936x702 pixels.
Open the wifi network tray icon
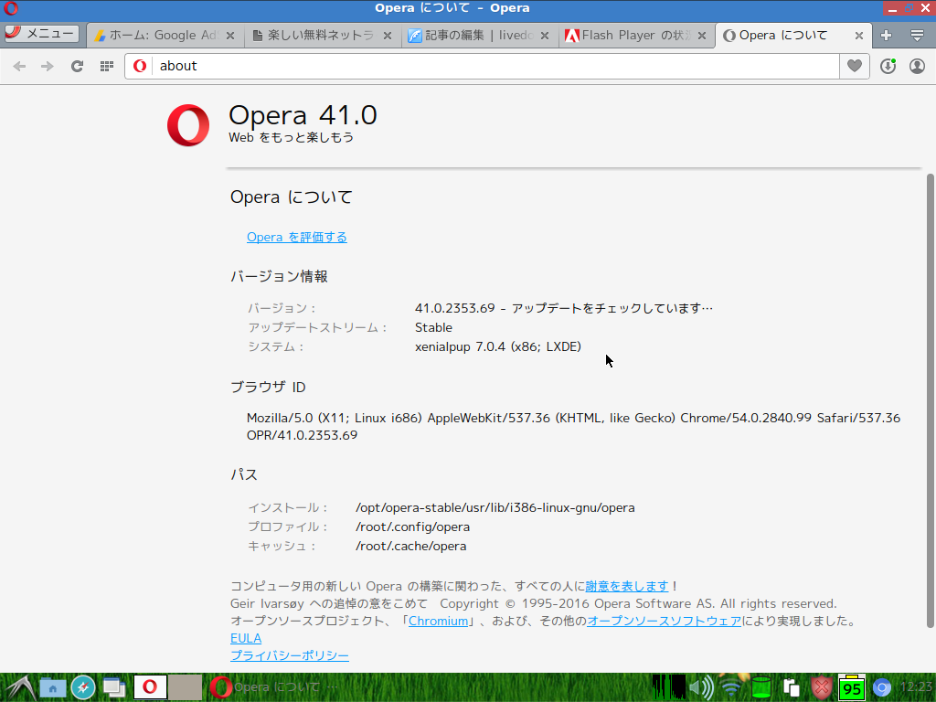tap(731, 687)
